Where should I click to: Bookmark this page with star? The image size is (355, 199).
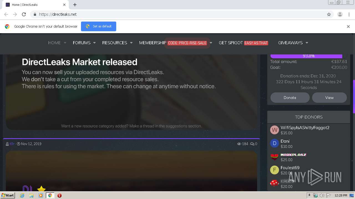pyautogui.click(x=329, y=14)
